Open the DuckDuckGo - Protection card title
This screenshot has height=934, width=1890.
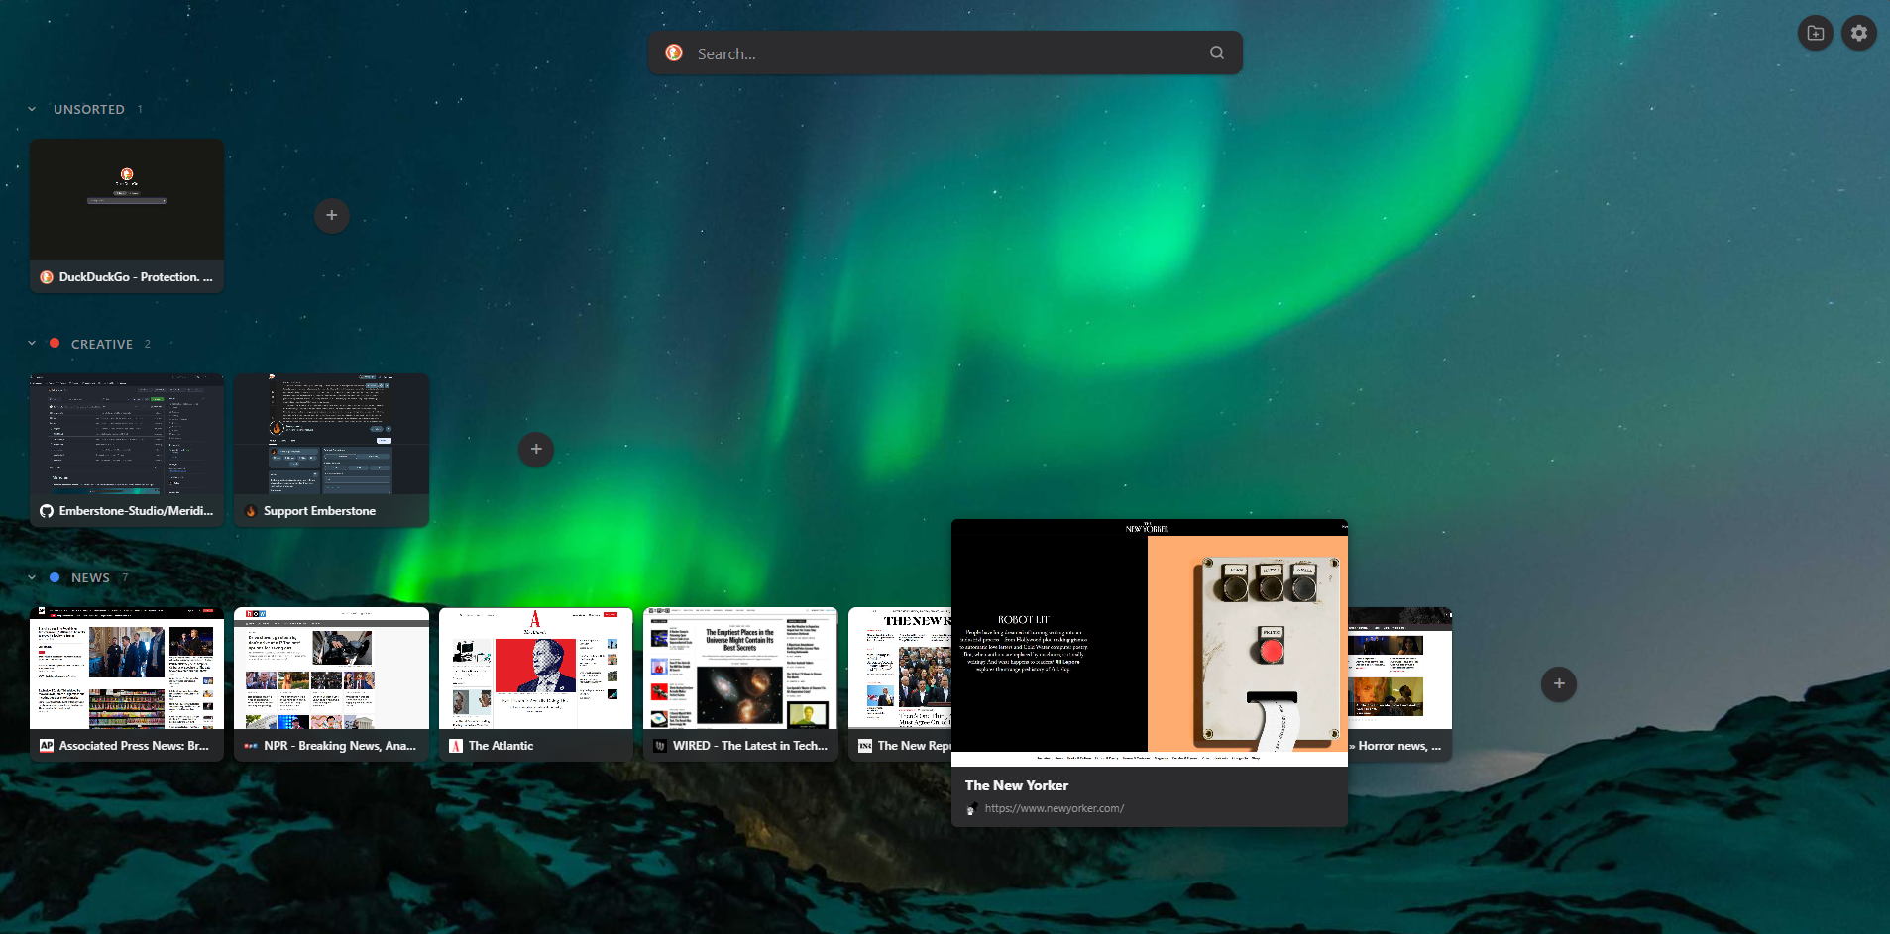(x=136, y=277)
